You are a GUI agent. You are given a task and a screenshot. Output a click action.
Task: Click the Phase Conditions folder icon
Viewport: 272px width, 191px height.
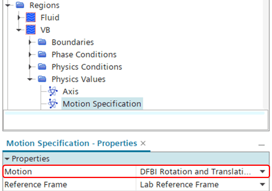[42, 54]
